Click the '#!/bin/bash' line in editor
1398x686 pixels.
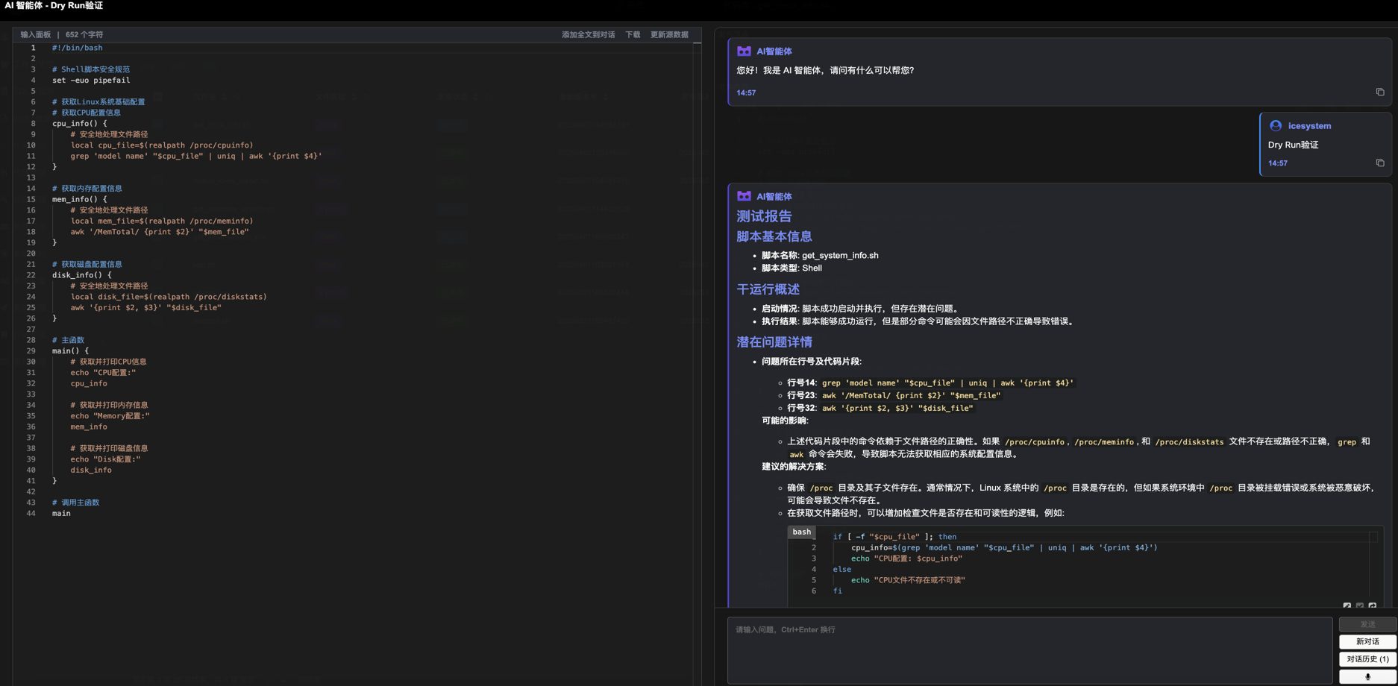(x=78, y=48)
